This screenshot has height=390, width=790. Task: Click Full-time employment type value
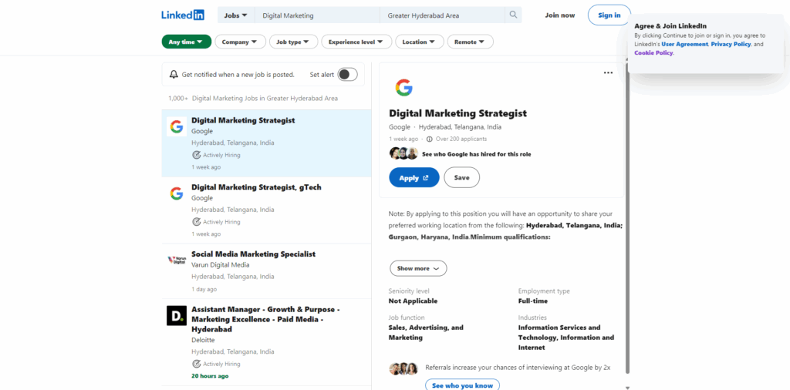[x=533, y=301]
